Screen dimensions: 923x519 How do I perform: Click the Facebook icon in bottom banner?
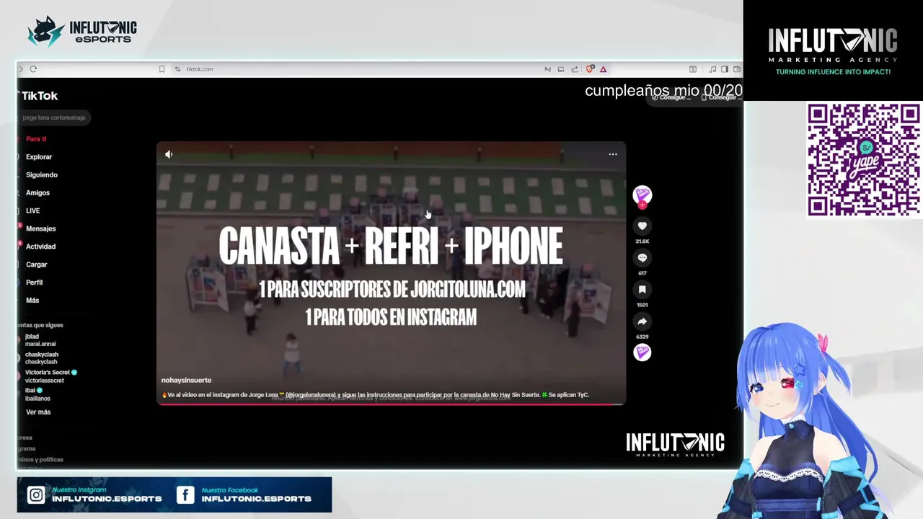(185, 494)
